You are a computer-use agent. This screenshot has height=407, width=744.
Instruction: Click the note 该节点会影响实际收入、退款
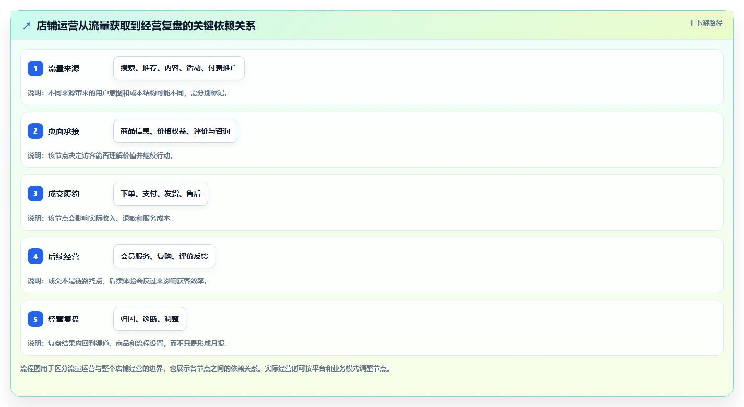point(101,218)
